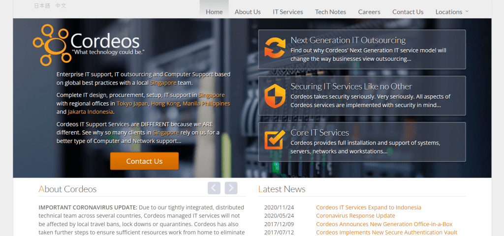Click the orange checkmark box icon
This screenshot has width=504, height=236.
(275, 139)
